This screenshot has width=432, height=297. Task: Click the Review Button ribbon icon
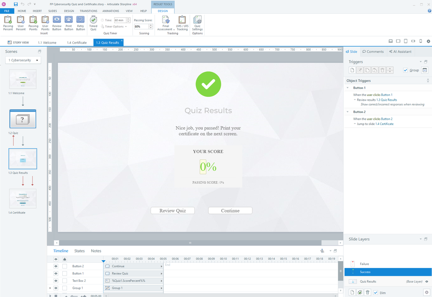(57, 22)
